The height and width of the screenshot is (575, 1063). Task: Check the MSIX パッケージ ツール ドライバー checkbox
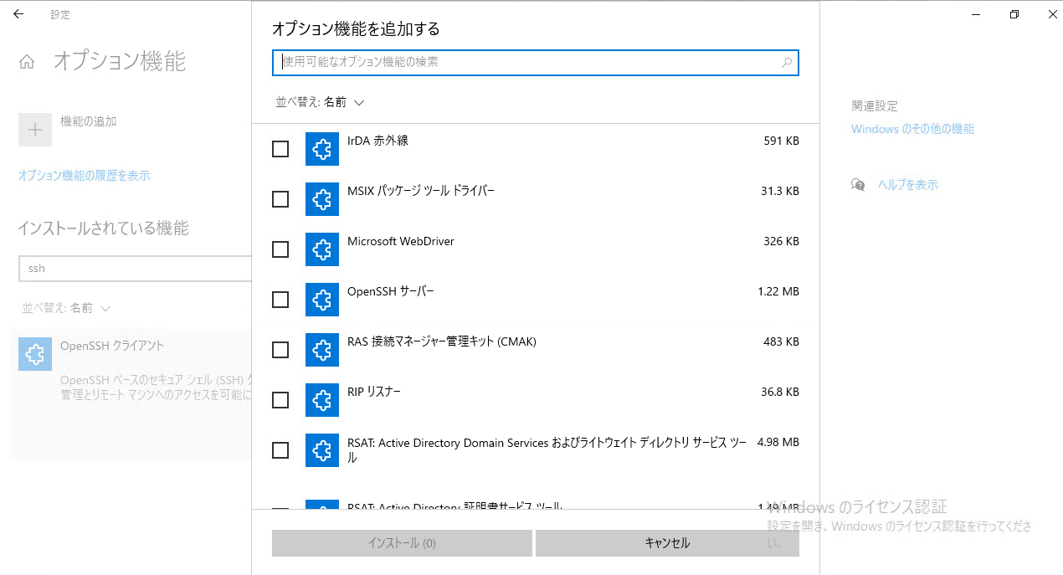pyautogui.click(x=280, y=199)
